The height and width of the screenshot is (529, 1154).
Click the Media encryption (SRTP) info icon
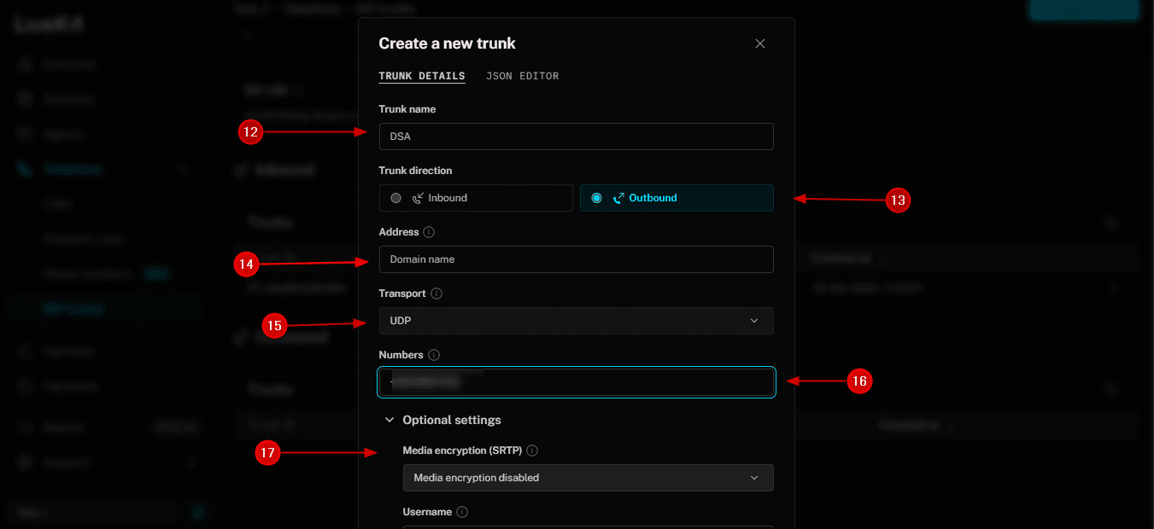coord(532,451)
